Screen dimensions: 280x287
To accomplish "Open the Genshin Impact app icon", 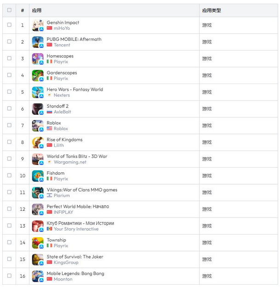I will 38,25.
